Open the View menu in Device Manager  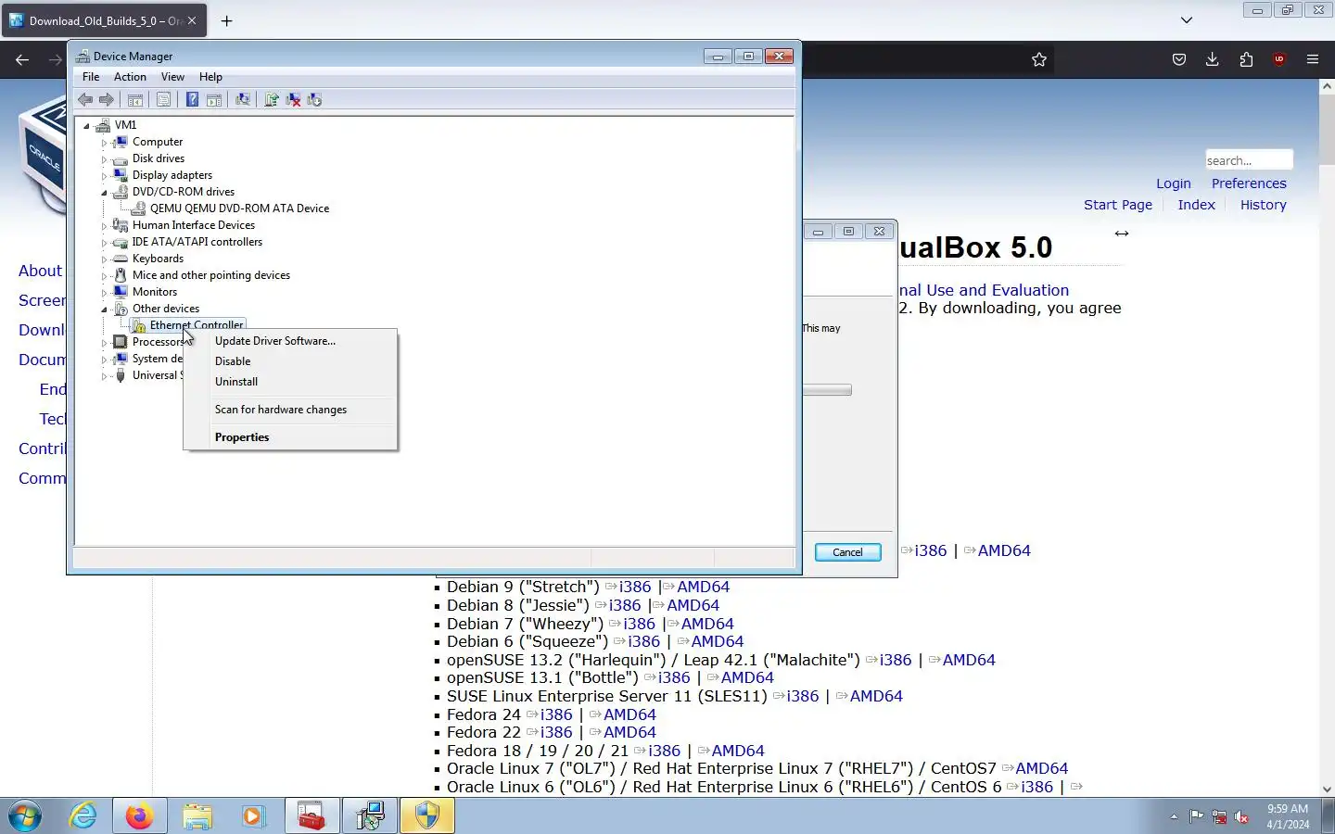[172, 77]
